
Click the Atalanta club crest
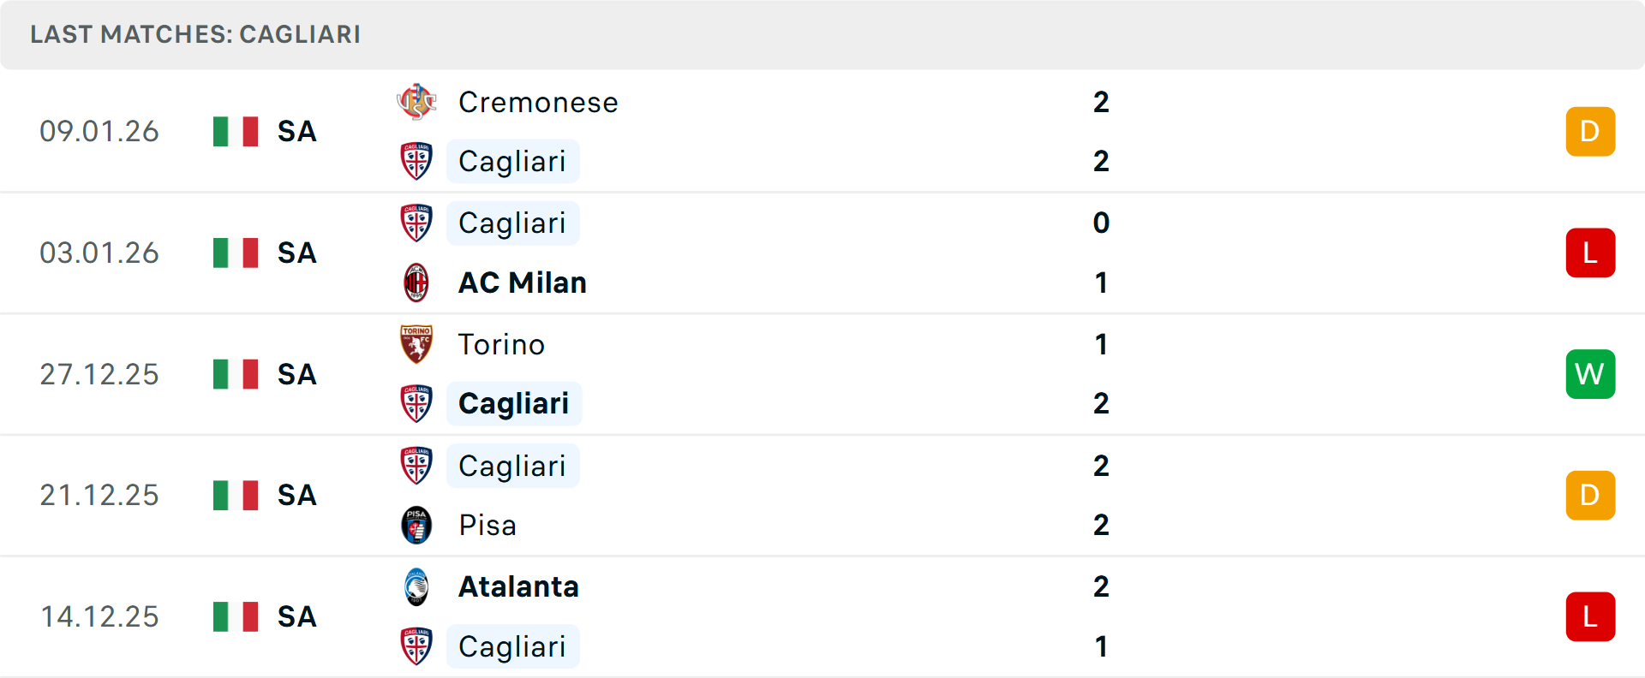(x=416, y=586)
